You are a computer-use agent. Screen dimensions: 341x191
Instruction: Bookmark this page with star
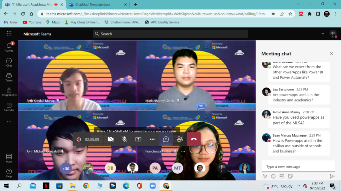pyautogui.click(x=290, y=14)
